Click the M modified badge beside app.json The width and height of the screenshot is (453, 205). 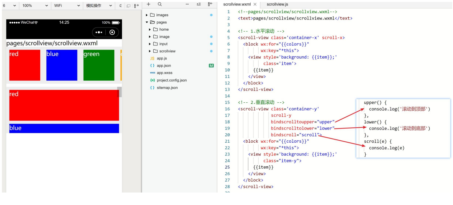point(211,66)
